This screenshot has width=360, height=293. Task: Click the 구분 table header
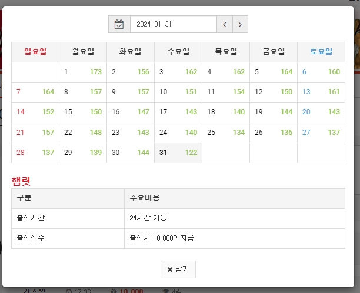coord(68,198)
